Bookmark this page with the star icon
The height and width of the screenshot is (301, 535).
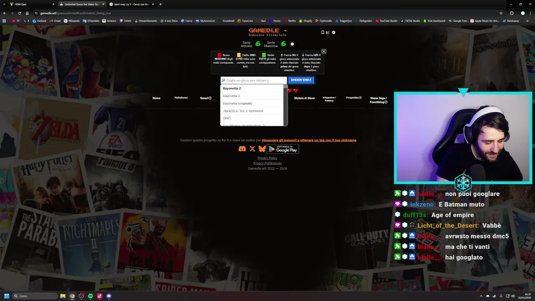click(x=501, y=13)
